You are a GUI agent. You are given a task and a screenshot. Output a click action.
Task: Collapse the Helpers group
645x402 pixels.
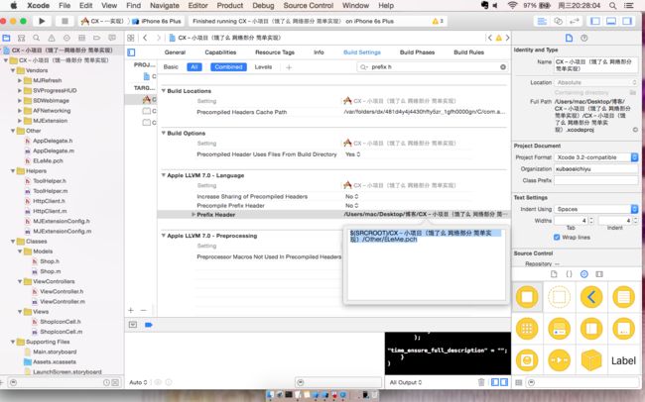[13, 171]
